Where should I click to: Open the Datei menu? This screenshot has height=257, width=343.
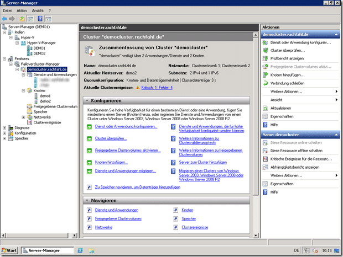[7, 10]
